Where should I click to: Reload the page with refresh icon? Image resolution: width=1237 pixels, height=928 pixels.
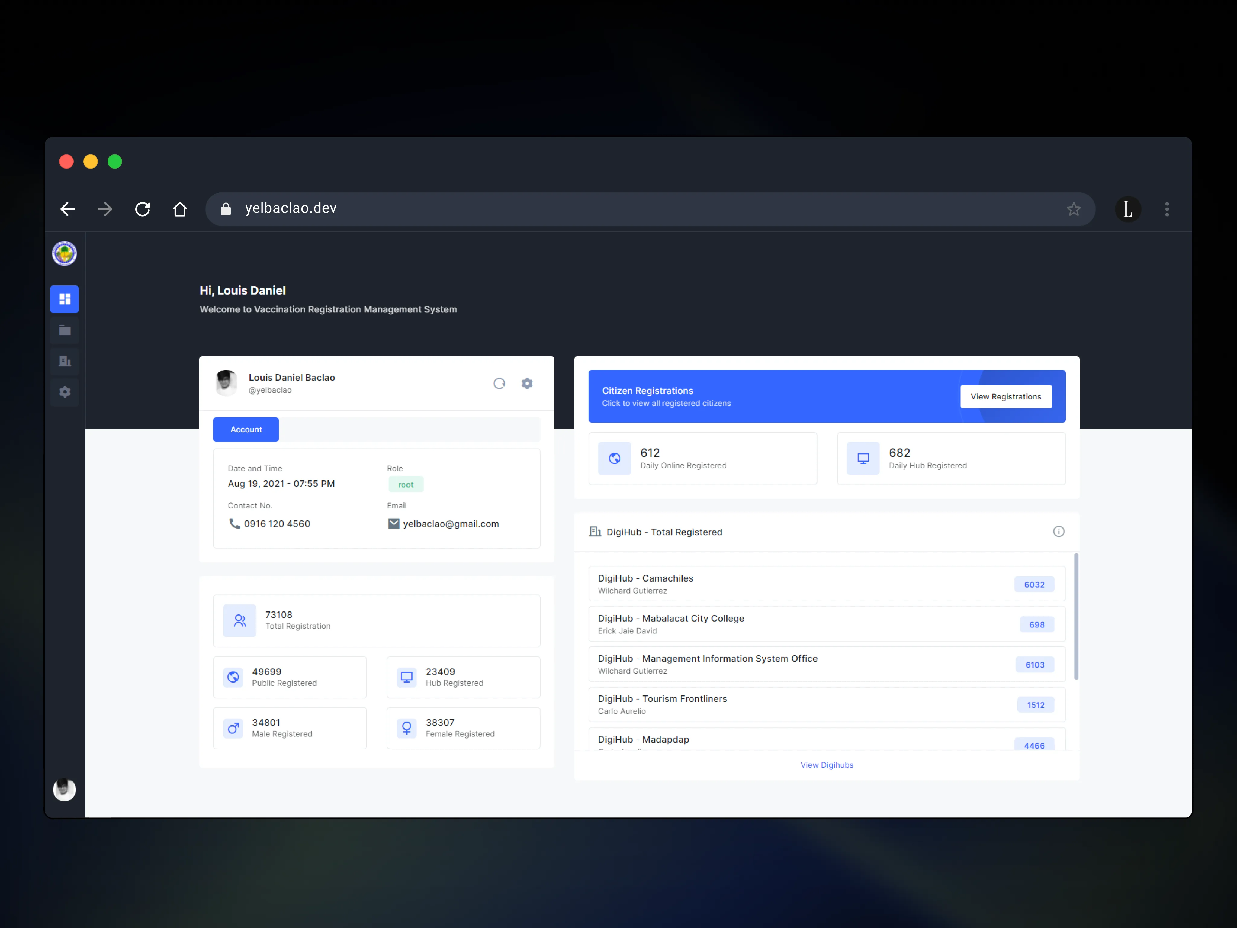(x=143, y=209)
